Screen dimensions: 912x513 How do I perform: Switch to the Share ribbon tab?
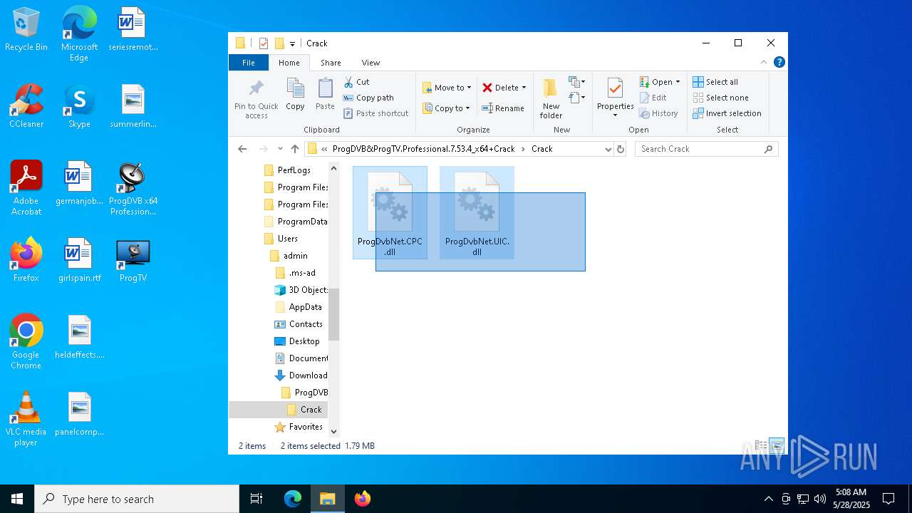(331, 63)
